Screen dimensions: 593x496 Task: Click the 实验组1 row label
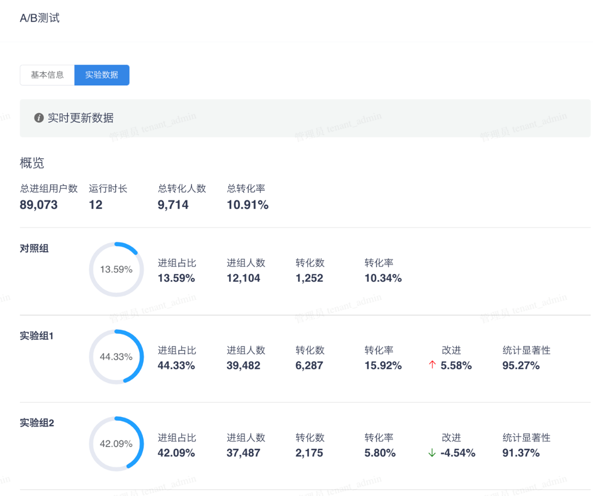(x=37, y=336)
